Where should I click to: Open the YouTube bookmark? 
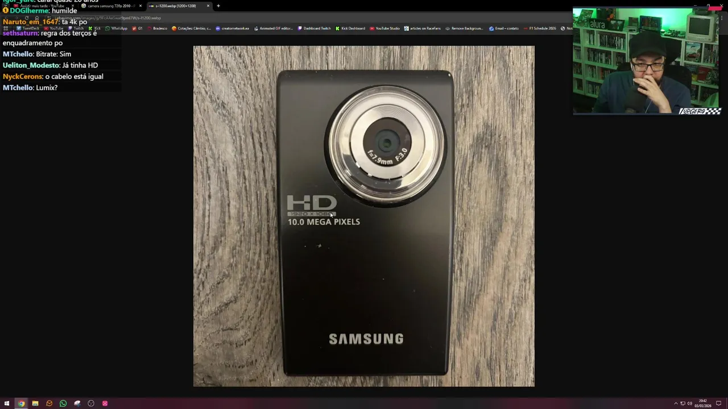(53, 28)
